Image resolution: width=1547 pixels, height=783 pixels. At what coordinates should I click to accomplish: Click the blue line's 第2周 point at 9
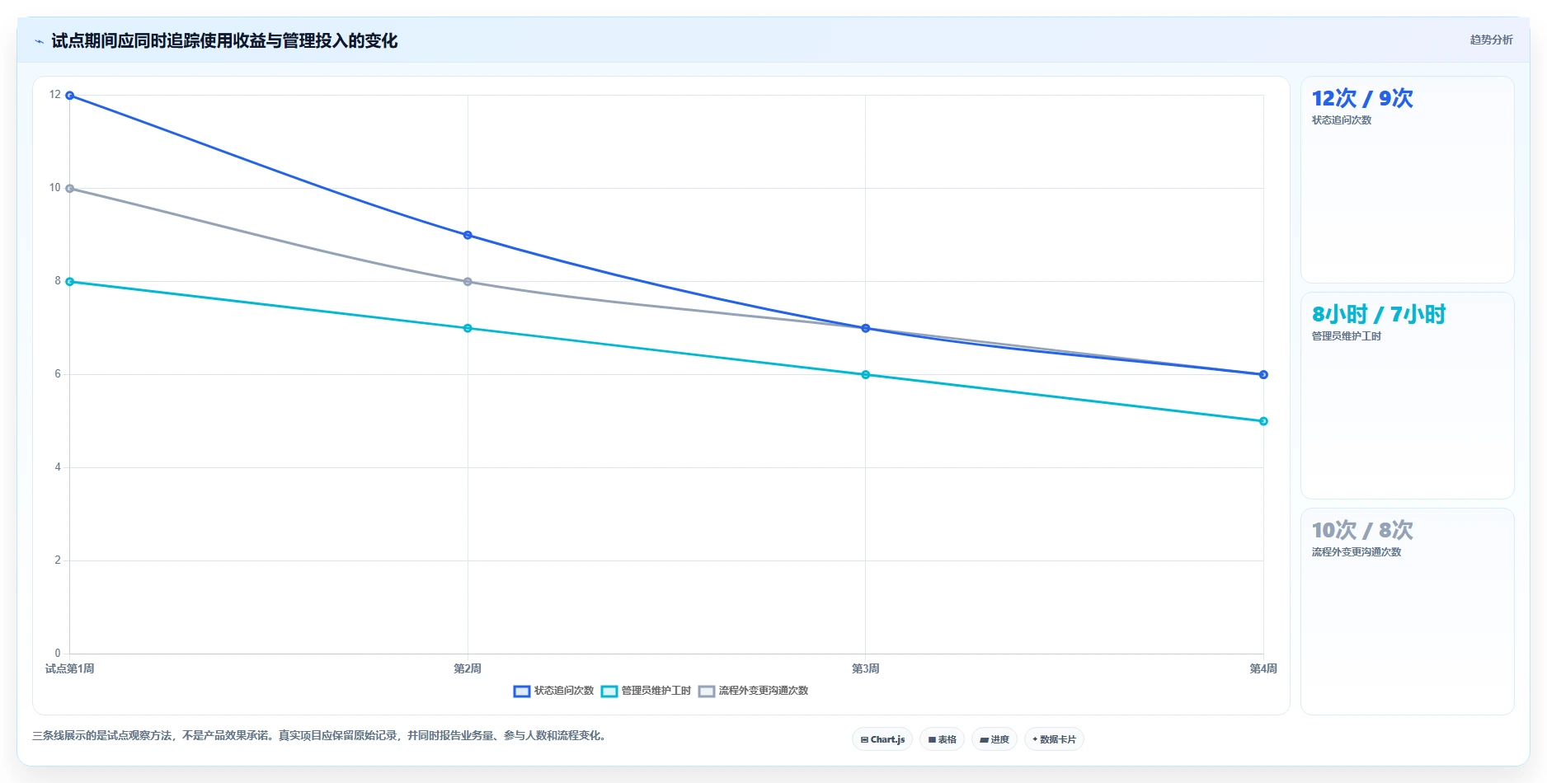468,235
